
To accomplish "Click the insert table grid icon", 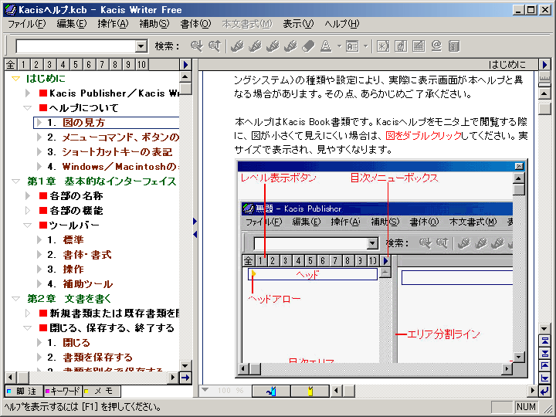I will click(x=419, y=46).
